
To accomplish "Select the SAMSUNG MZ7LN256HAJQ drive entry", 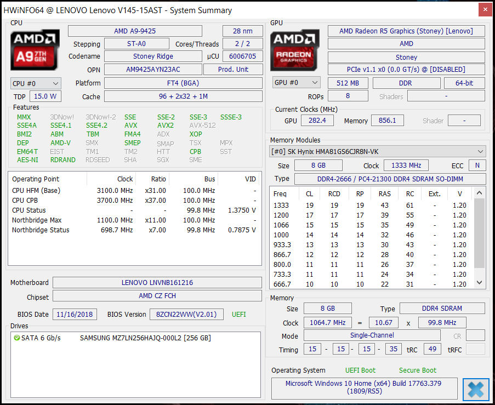I will [x=145, y=338].
